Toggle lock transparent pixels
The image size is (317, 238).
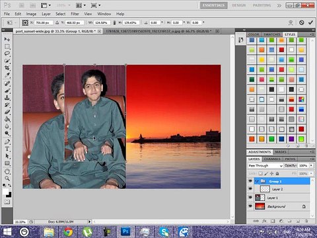(261, 173)
